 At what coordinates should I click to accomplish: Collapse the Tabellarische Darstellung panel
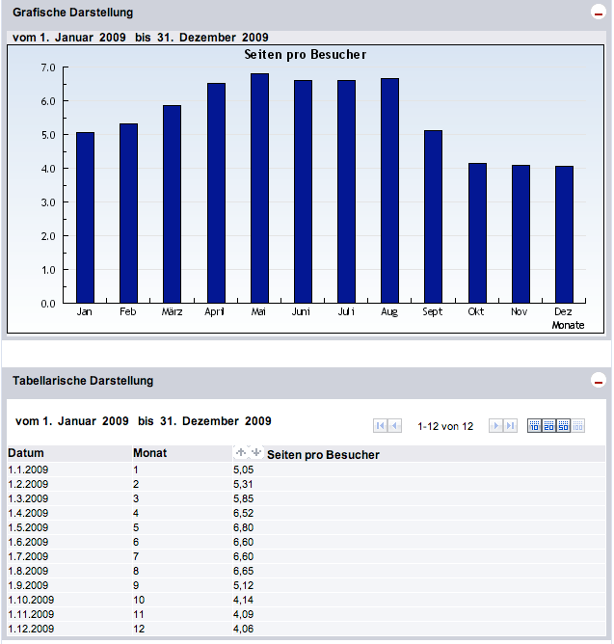coord(598,381)
